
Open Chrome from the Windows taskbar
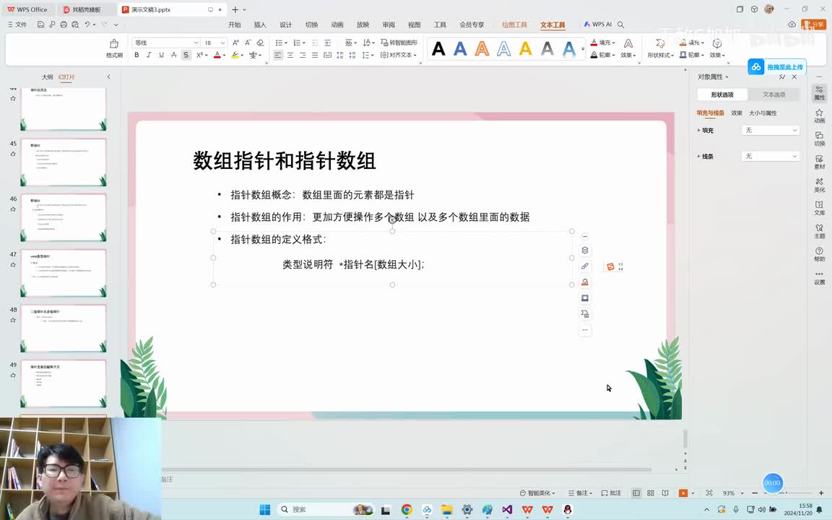tap(407, 509)
